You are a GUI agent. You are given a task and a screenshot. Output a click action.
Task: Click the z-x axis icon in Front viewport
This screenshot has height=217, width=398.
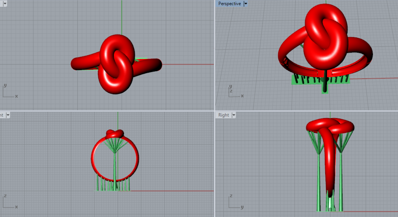9,202
